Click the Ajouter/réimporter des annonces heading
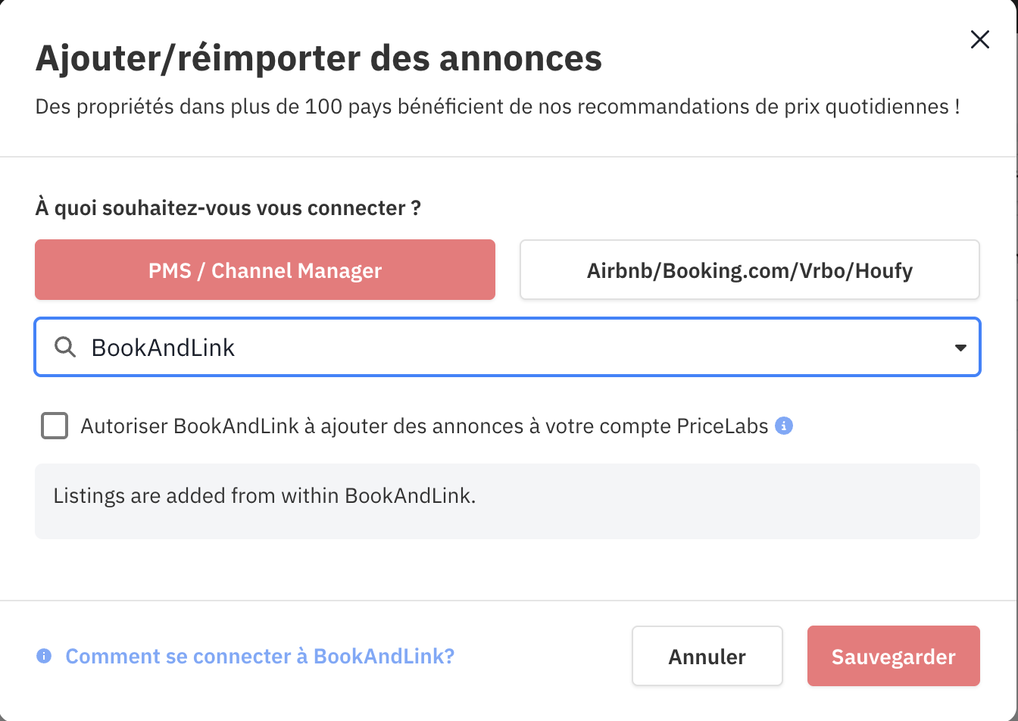The image size is (1018, 721). pyautogui.click(x=319, y=58)
